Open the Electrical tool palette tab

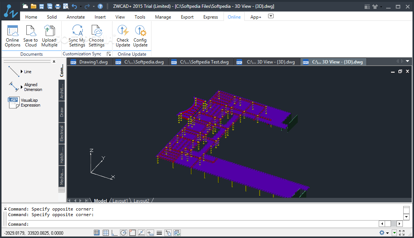pyautogui.click(x=62, y=133)
